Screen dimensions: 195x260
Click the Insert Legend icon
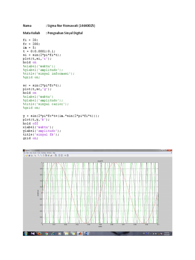[x=62, y=155]
